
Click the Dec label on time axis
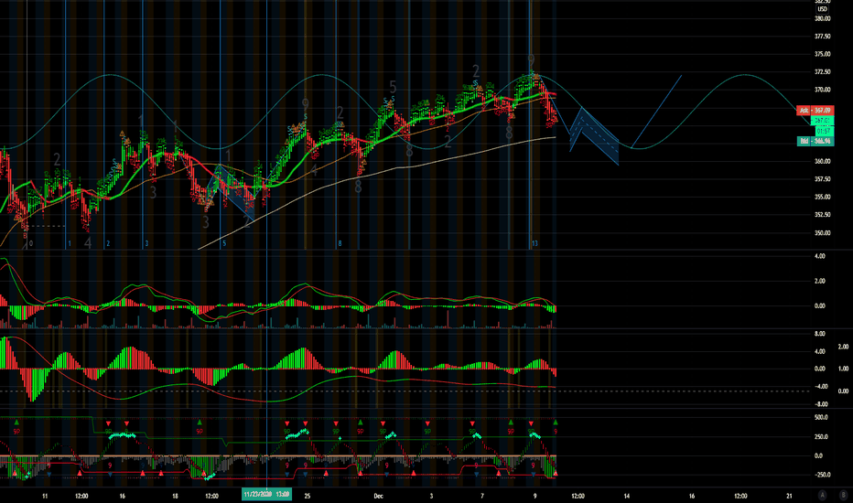[379, 496]
